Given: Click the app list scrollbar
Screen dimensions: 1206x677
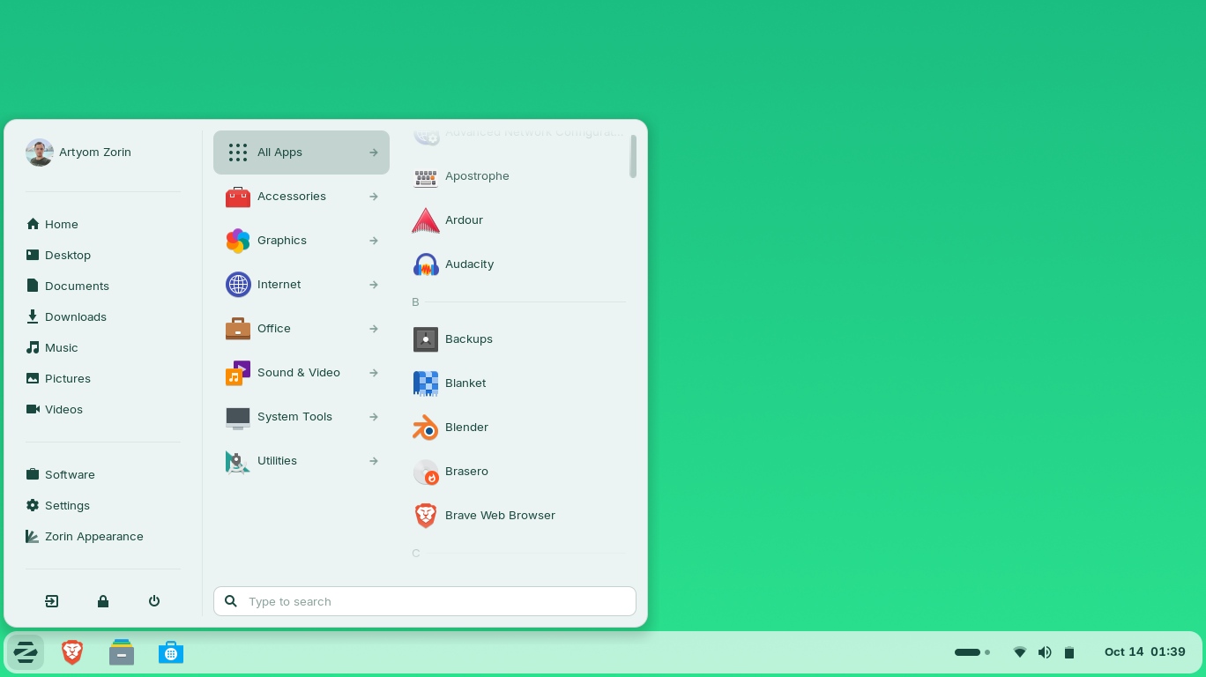Looking at the screenshot, I should pos(634,157).
